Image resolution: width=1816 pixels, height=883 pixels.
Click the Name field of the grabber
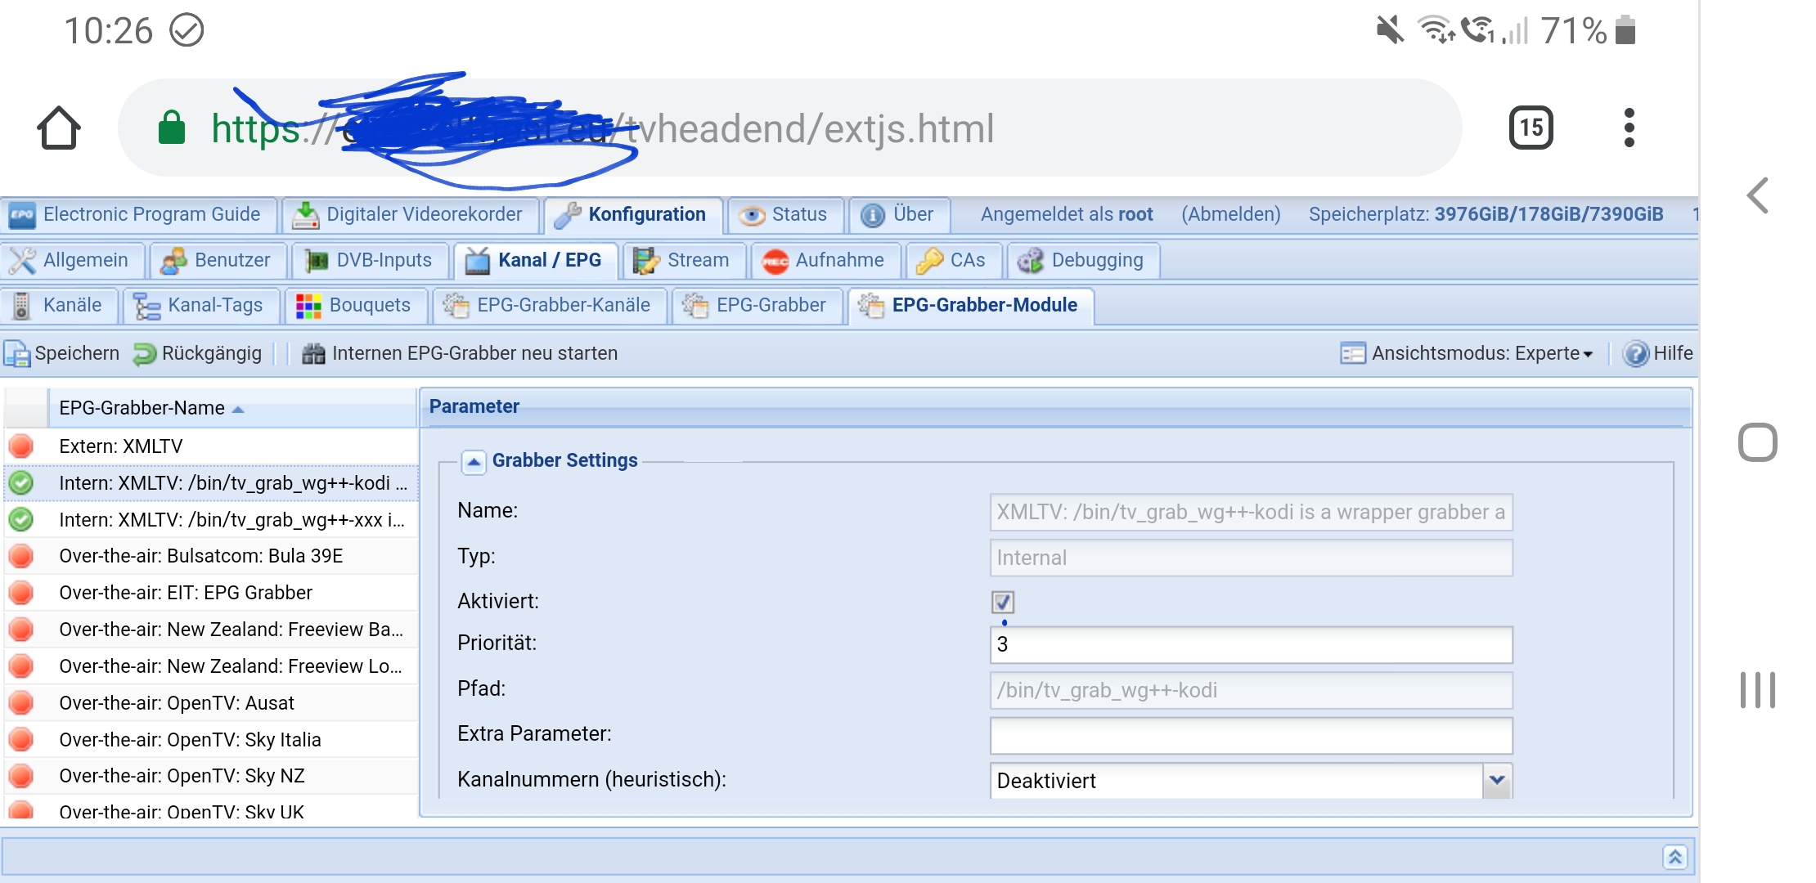click(1251, 513)
